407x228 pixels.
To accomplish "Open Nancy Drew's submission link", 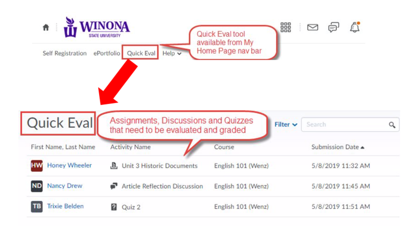I will (65, 186).
